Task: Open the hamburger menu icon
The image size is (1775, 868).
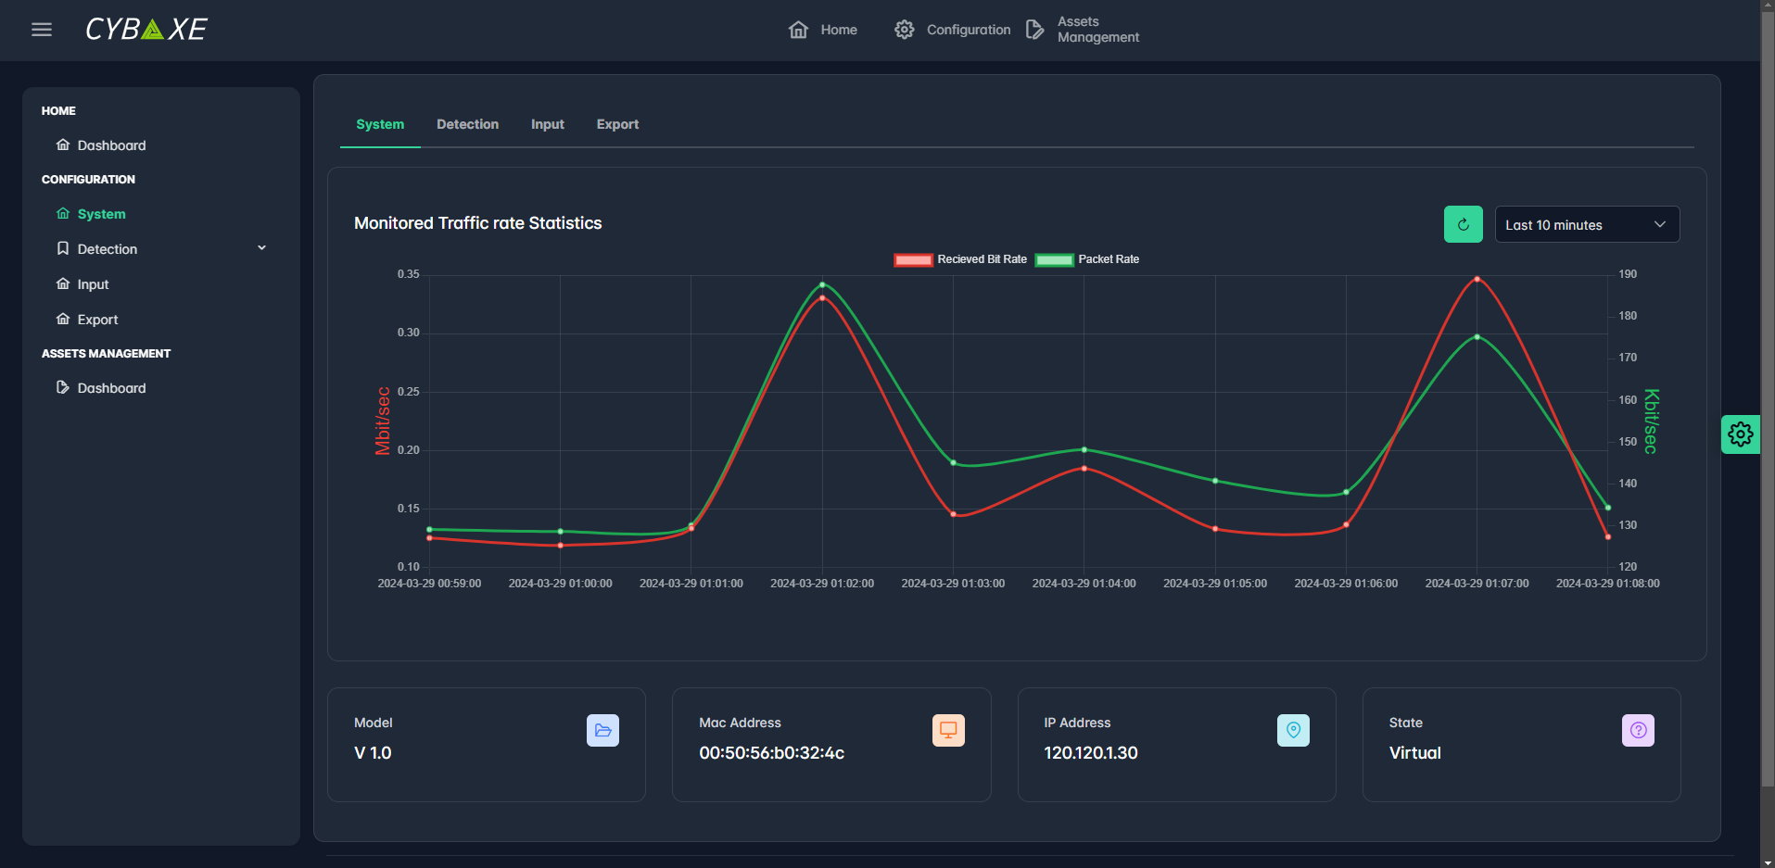Action: tap(42, 30)
